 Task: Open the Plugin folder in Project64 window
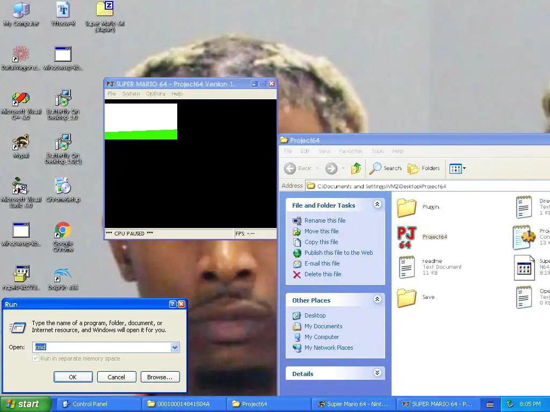[418, 208]
